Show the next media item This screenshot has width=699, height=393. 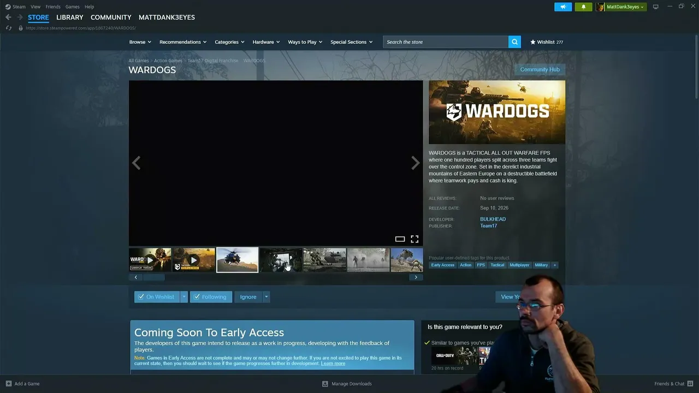pos(415,163)
